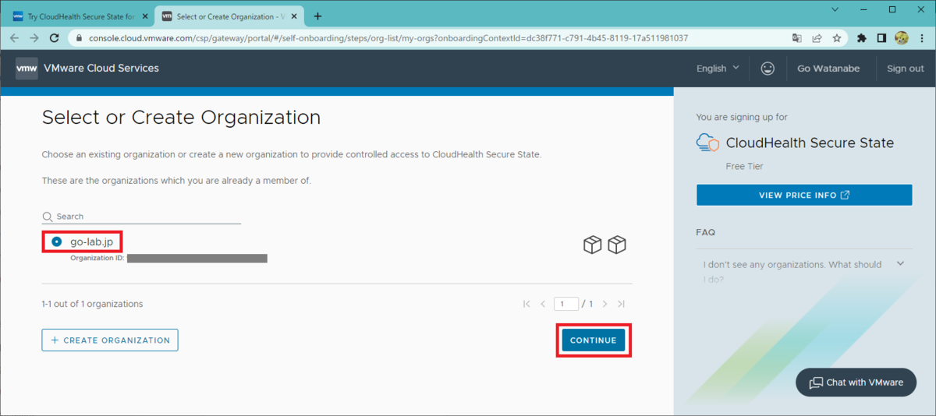The image size is (936, 416).
Task: Click the CONTINUE button
Action: [593, 340]
